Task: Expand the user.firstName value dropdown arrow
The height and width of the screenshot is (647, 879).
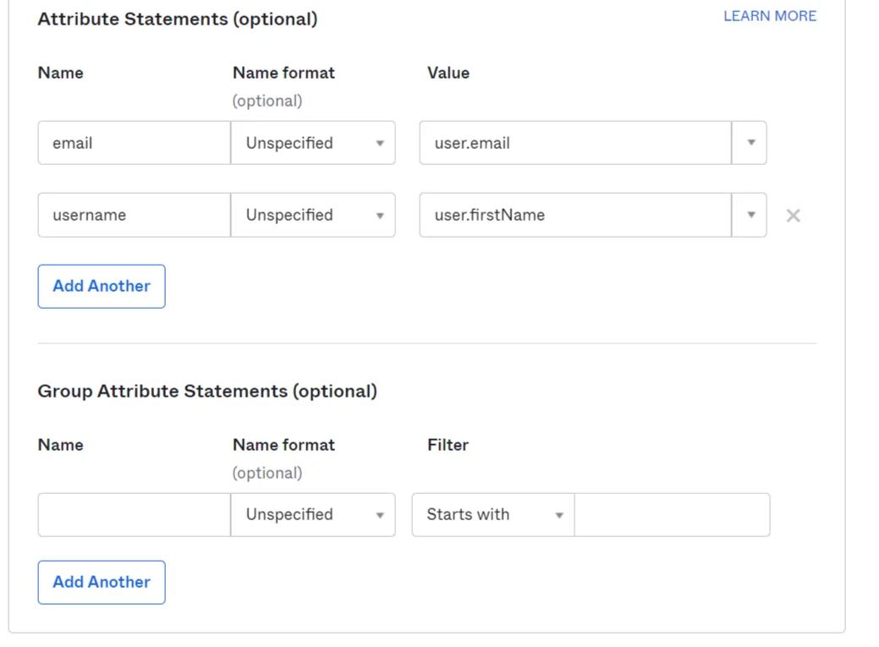Action: click(750, 216)
